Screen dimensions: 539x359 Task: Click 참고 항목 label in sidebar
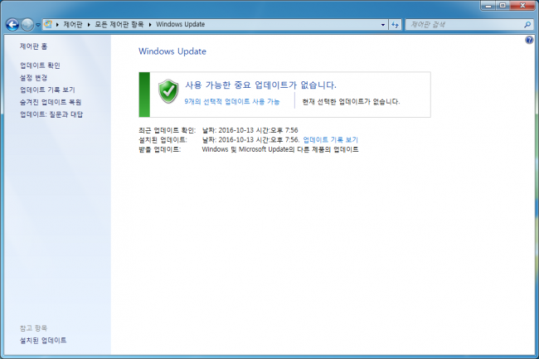[33, 328]
